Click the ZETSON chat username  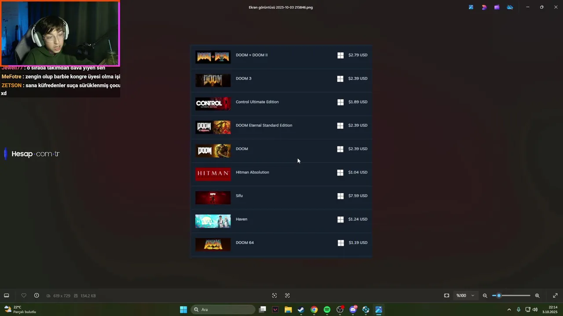coord(11,86)
